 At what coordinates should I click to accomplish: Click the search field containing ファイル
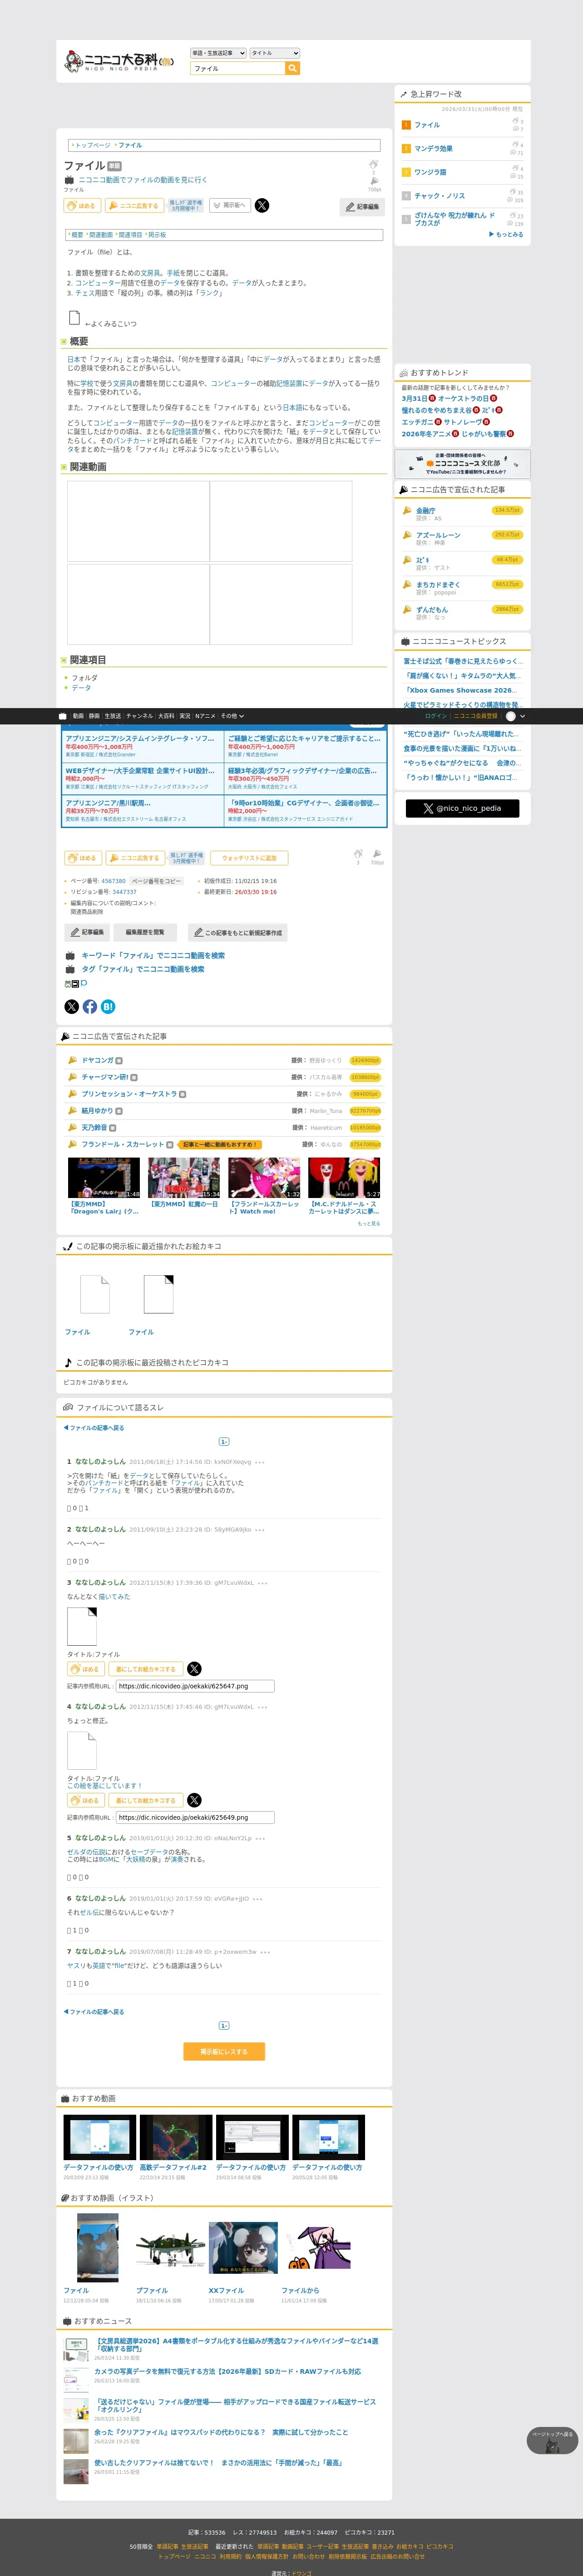coord(237,68)
